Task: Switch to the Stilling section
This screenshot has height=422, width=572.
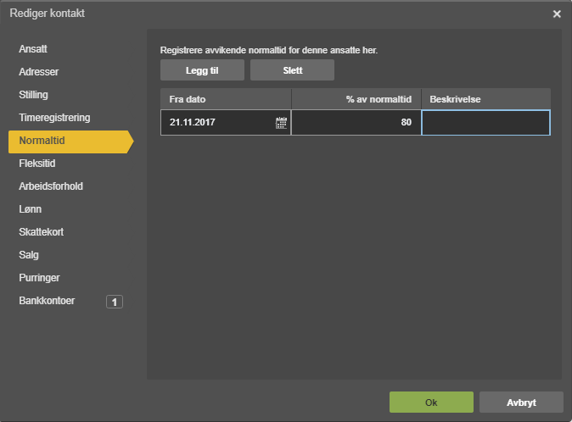Action: 34,95
